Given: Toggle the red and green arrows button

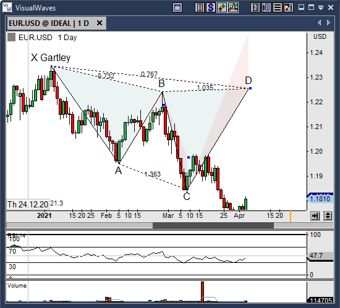Looking at the screenshot, I should coord(222,8).
